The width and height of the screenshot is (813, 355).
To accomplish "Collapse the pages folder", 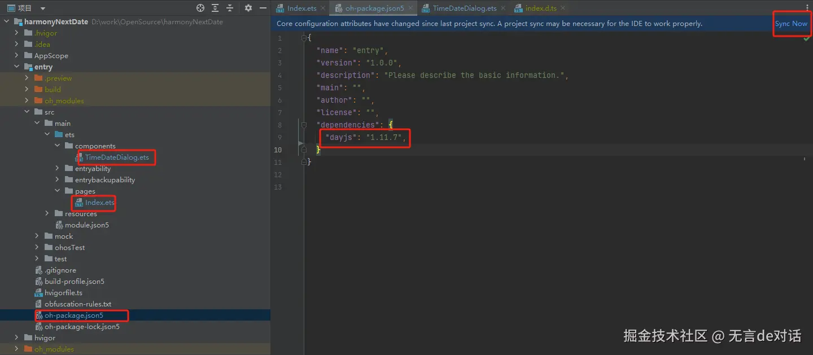I will click(x=58, y=191).
